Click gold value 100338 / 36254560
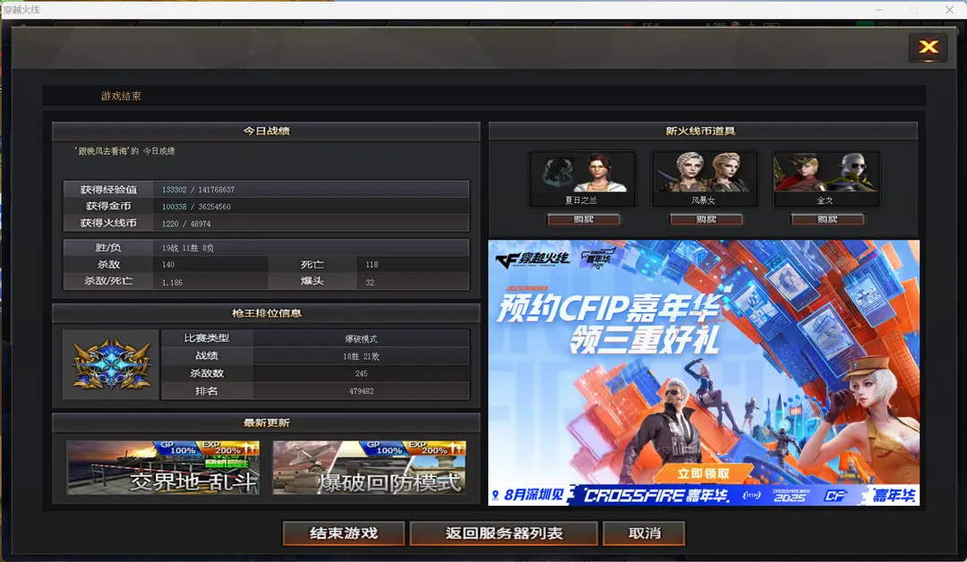Screen dimensions: 967x562 coord(196,207)
